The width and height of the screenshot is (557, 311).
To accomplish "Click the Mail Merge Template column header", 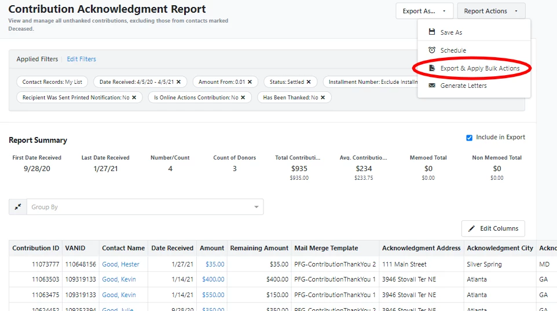I will pyautogui.click(x=335, y=248).
